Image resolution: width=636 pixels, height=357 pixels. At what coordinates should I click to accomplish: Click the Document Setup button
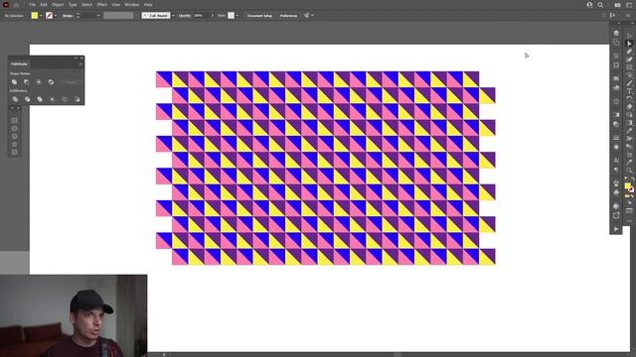tap(259, 16)
